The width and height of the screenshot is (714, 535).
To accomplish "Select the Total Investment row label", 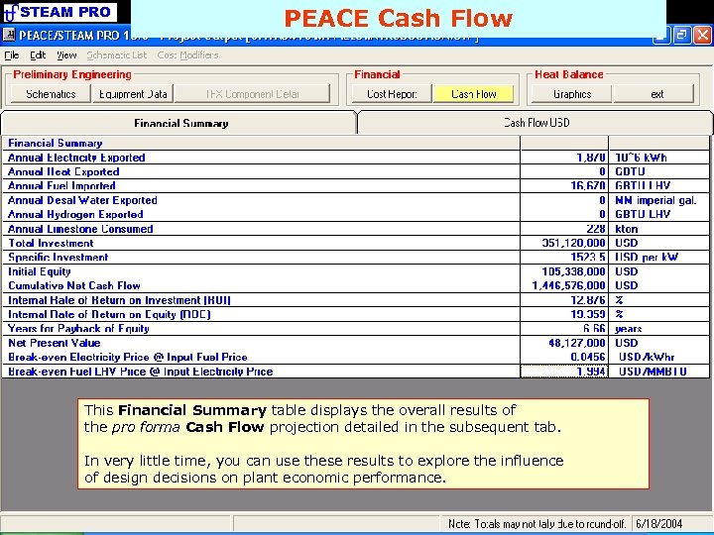I will [51, 243].
